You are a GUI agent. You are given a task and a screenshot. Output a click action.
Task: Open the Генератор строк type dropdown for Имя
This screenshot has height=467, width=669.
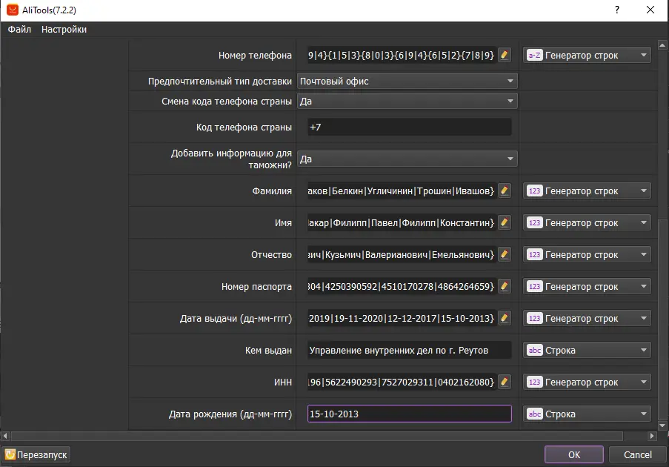click(587, 222)
